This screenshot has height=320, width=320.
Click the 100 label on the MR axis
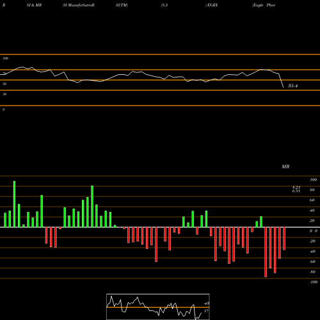313,180
